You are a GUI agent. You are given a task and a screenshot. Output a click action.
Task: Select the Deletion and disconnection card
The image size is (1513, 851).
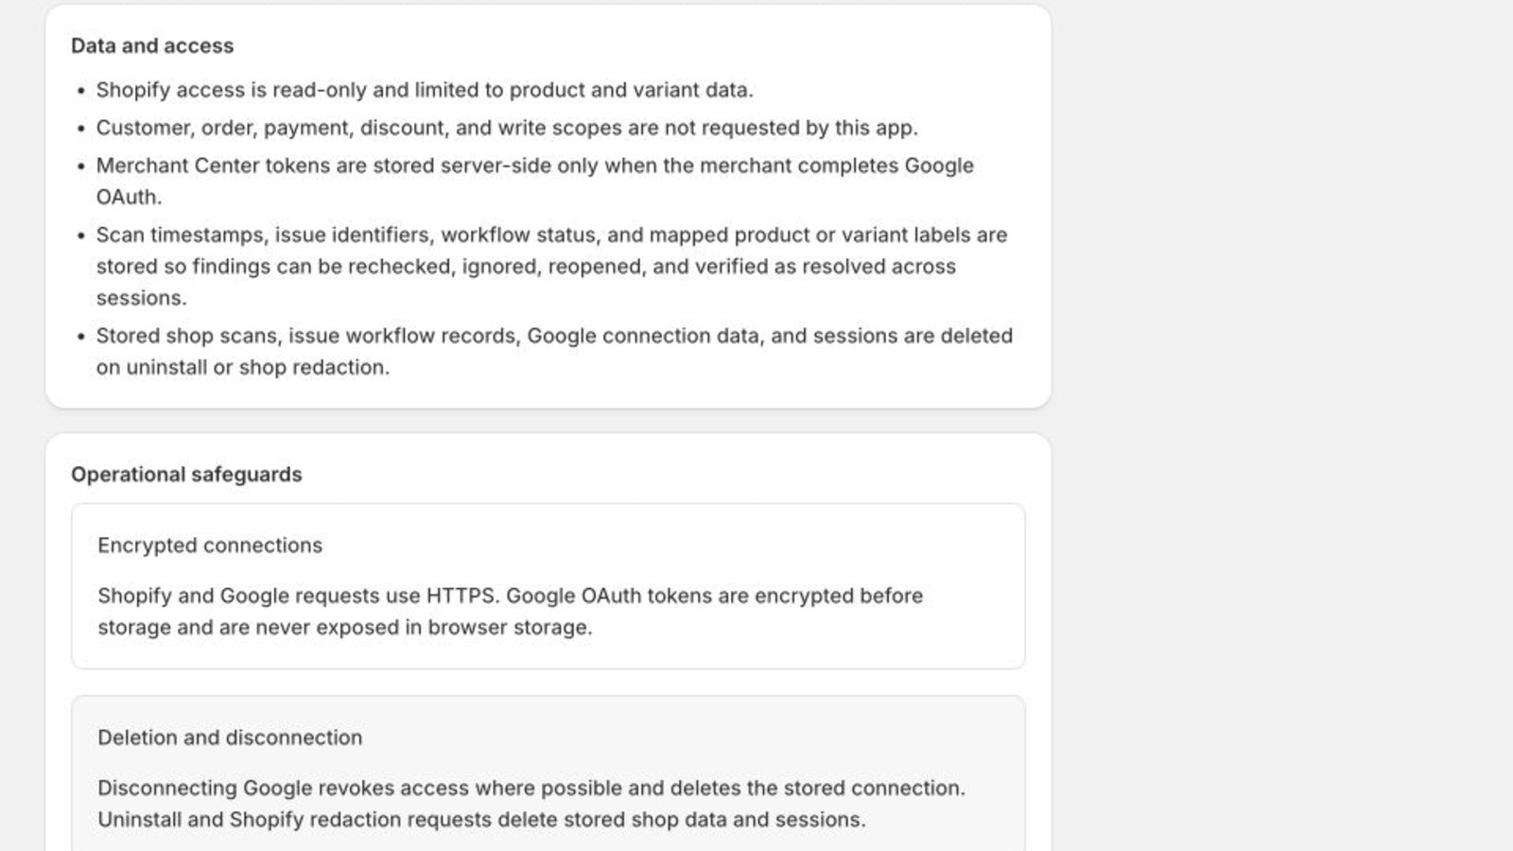click(x=548, y=773)
